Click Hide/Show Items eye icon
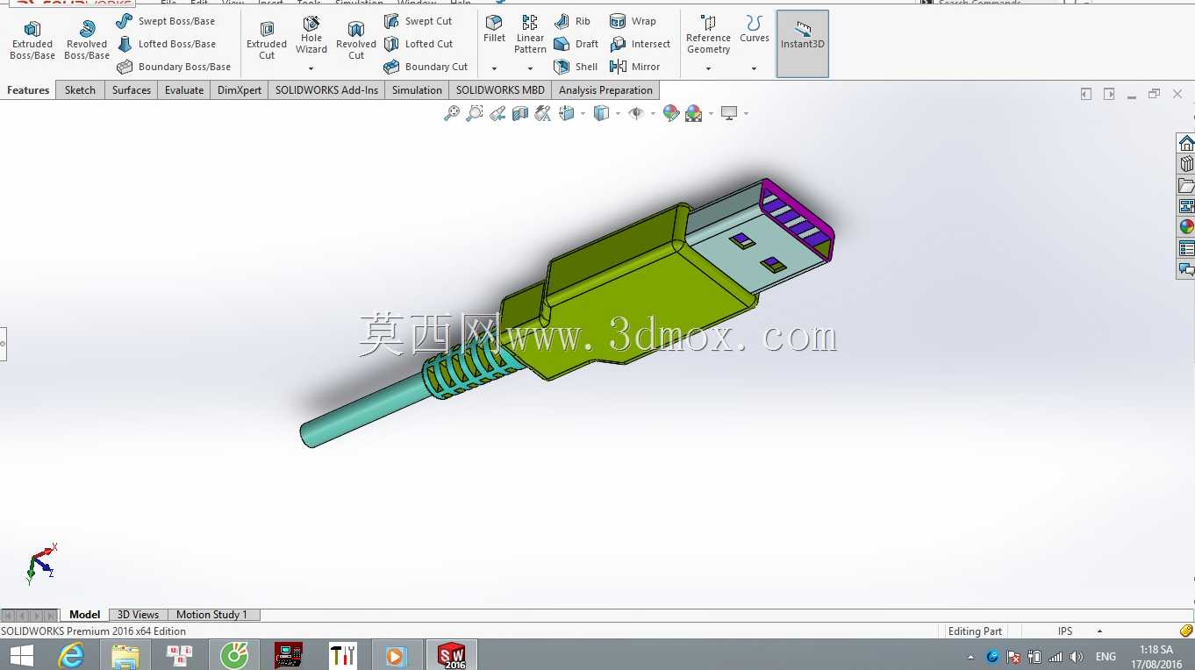The height and width of the screenshot is (670, 1195). pyautogui.click(x=636, y=113)
